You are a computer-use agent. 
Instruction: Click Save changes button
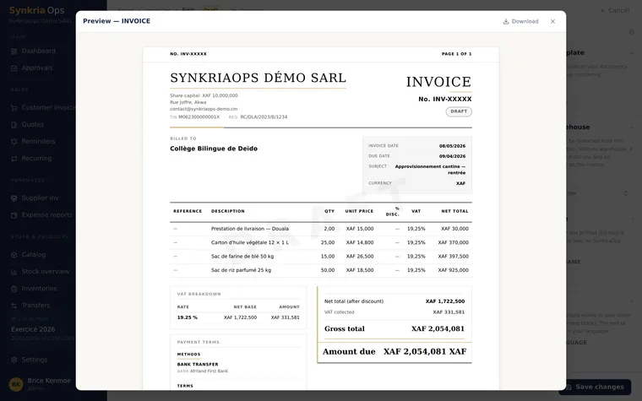[595, 387]
